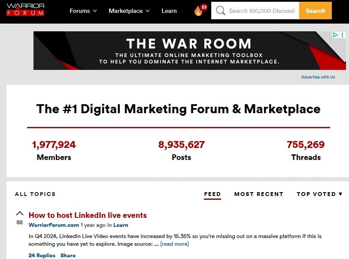
Task: Click inside the discussions search field
Action: [262, 11]
